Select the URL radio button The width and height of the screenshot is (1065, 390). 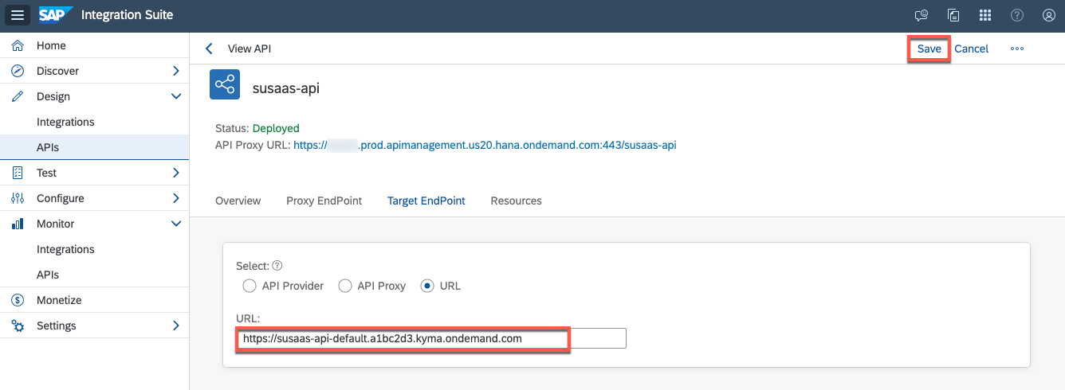click(427, 286)
